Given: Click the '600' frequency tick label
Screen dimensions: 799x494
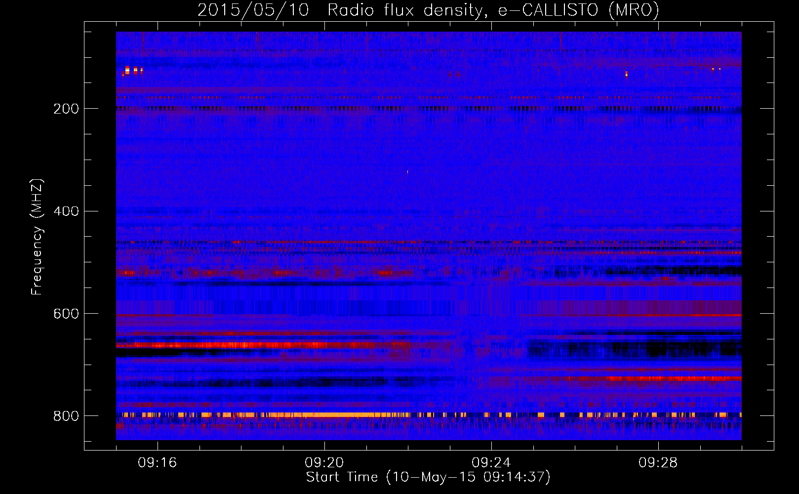Looking at the screenshot, I should point(66,314).
